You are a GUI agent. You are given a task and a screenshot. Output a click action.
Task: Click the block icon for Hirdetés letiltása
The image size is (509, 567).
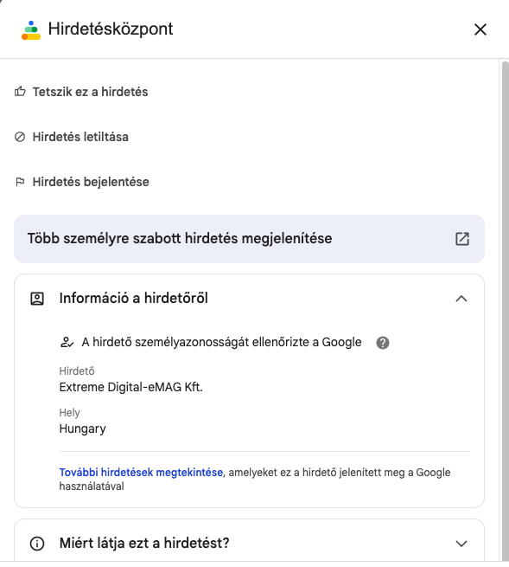coord(20,137)
